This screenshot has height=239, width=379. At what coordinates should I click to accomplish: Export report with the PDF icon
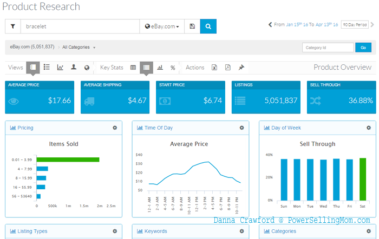coord(228,68)
